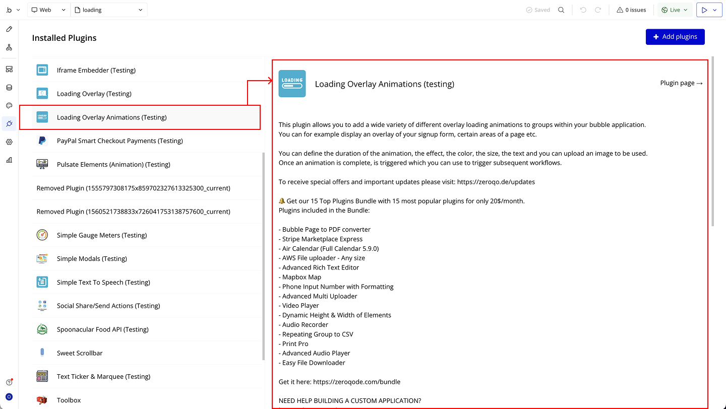Click the plugin list scrollbar
Viewport: 726px width, 409px height.
tap(263, 256)
